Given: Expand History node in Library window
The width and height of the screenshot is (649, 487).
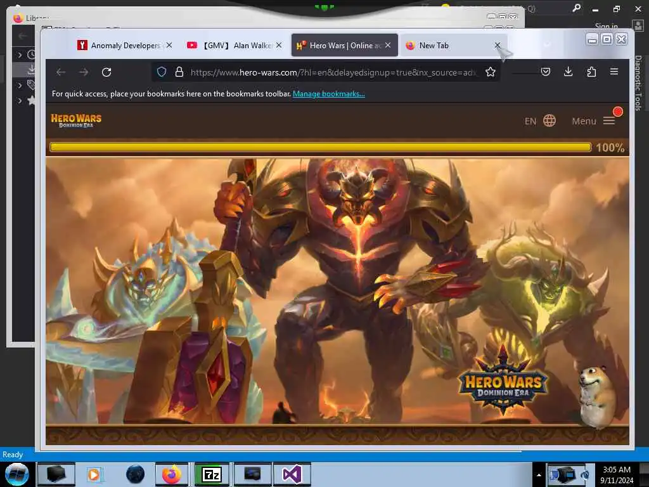Looking at the screenshot, I should point(20,55).
